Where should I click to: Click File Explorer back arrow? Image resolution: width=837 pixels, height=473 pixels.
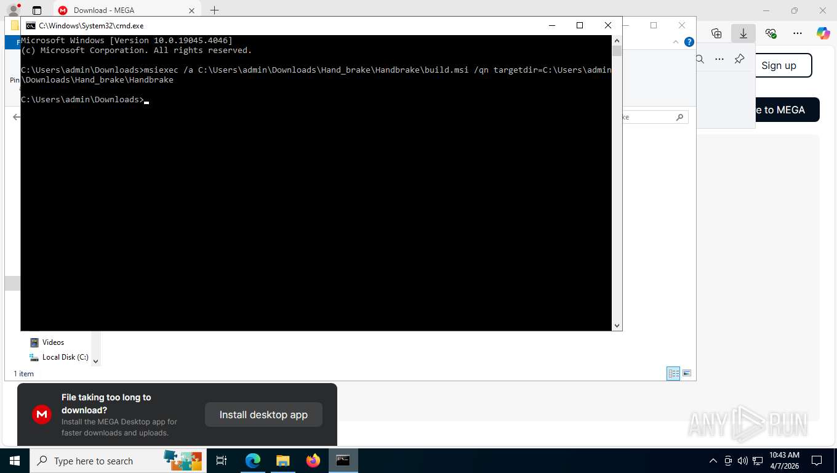point(16,117)
